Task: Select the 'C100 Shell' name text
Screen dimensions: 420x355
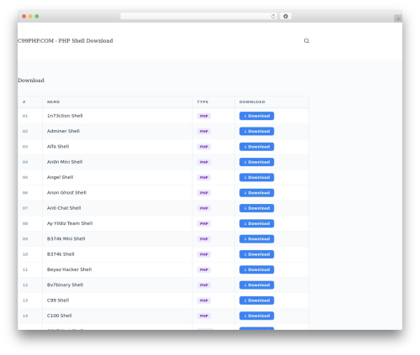Action: coord(59,316)
